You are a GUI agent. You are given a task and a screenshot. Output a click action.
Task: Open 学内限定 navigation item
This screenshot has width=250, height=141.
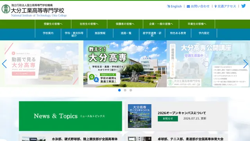pos(204,33)
